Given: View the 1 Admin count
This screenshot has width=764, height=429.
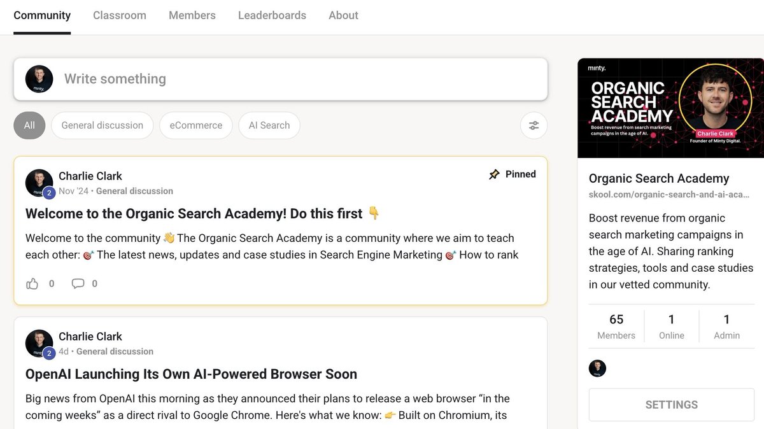Looking at the screenshot, I should (726, 327).
